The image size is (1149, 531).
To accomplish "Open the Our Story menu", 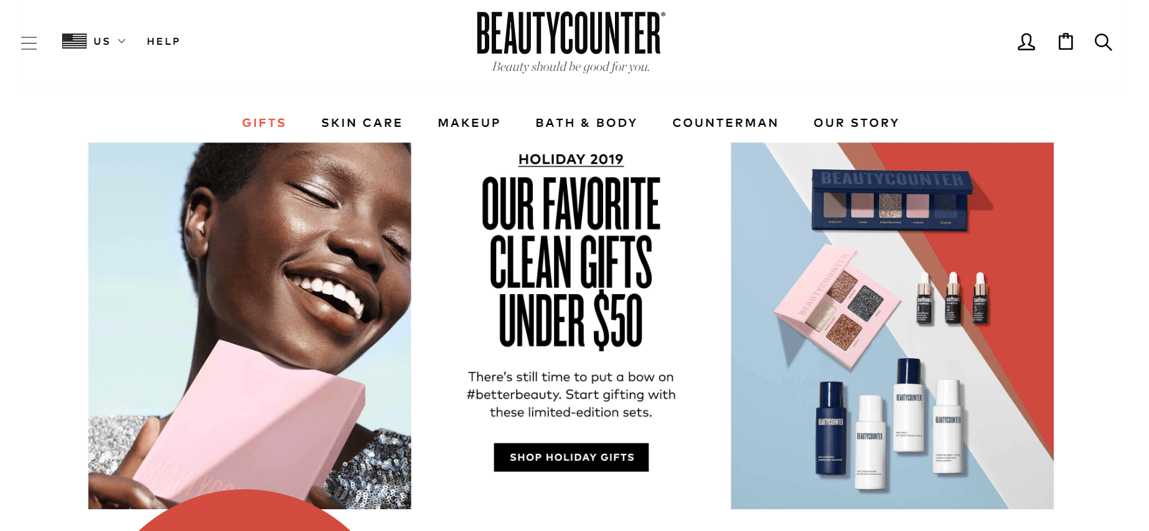I will pyautogui.click(x=856, y=123).
